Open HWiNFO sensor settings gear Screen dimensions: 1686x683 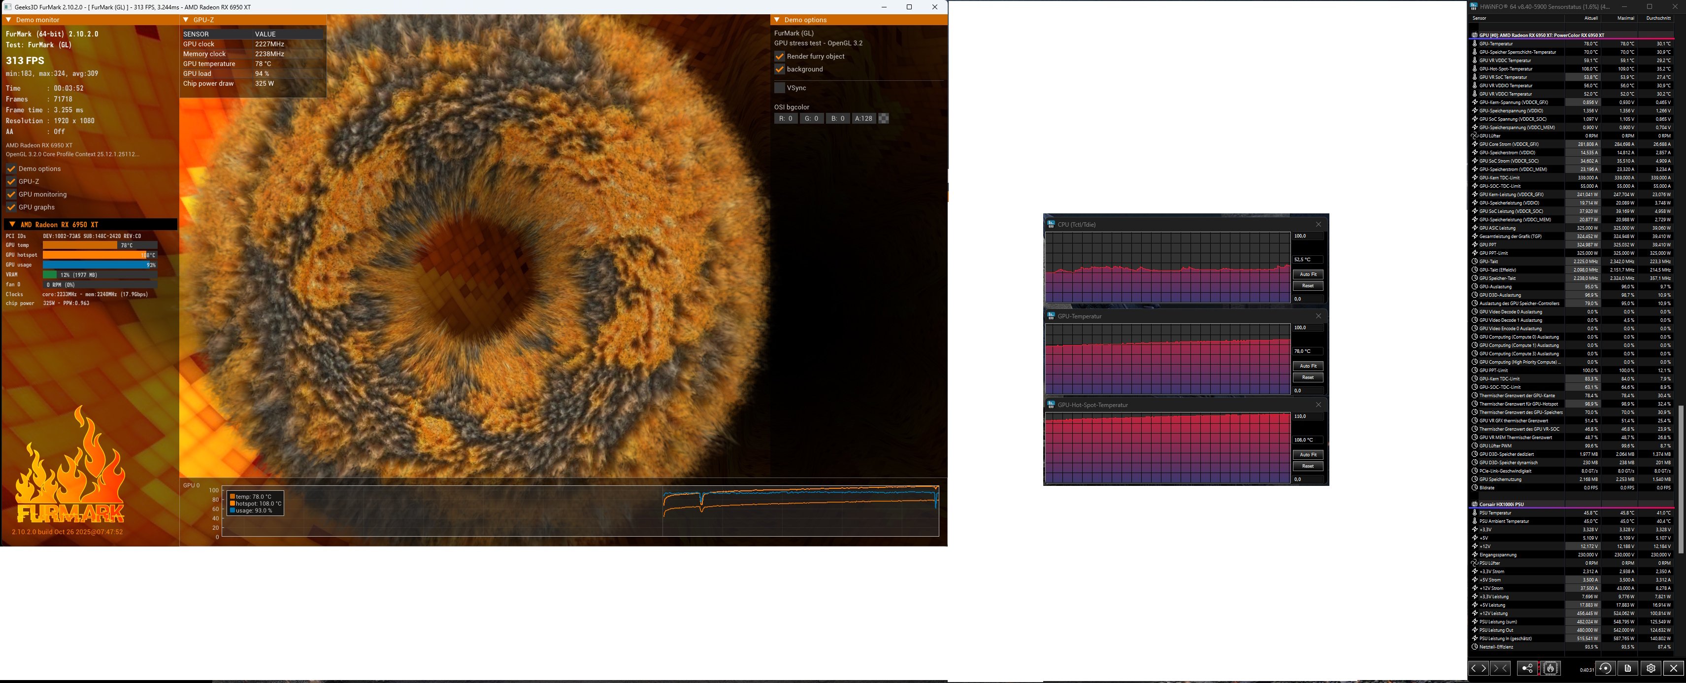(1651, 668)
